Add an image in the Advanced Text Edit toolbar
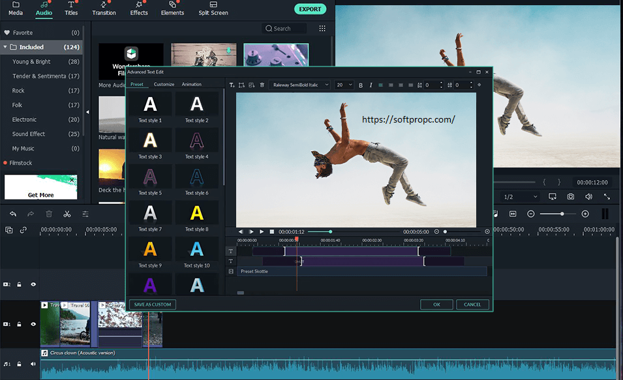 252,85
